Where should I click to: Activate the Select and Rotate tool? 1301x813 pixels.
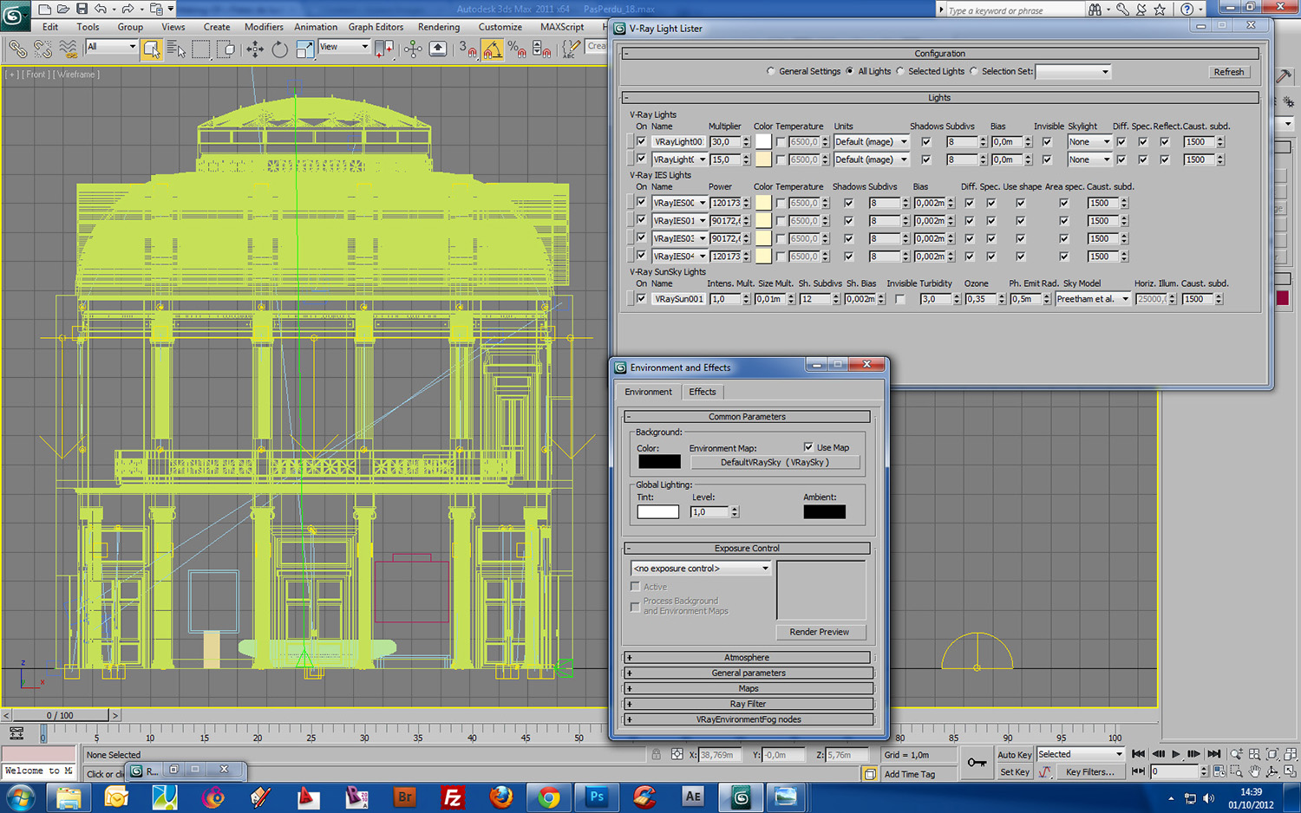(279, 49)
